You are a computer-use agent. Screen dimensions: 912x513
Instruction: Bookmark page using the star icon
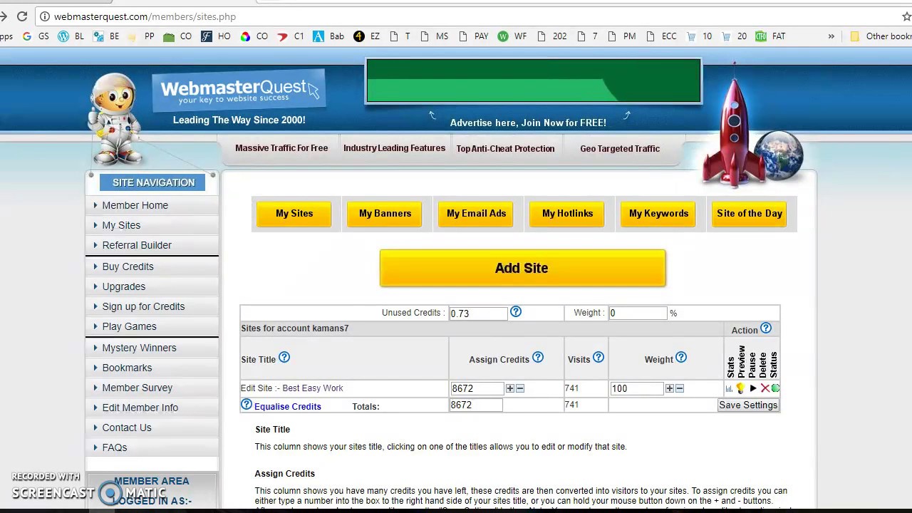coord(906,16)
